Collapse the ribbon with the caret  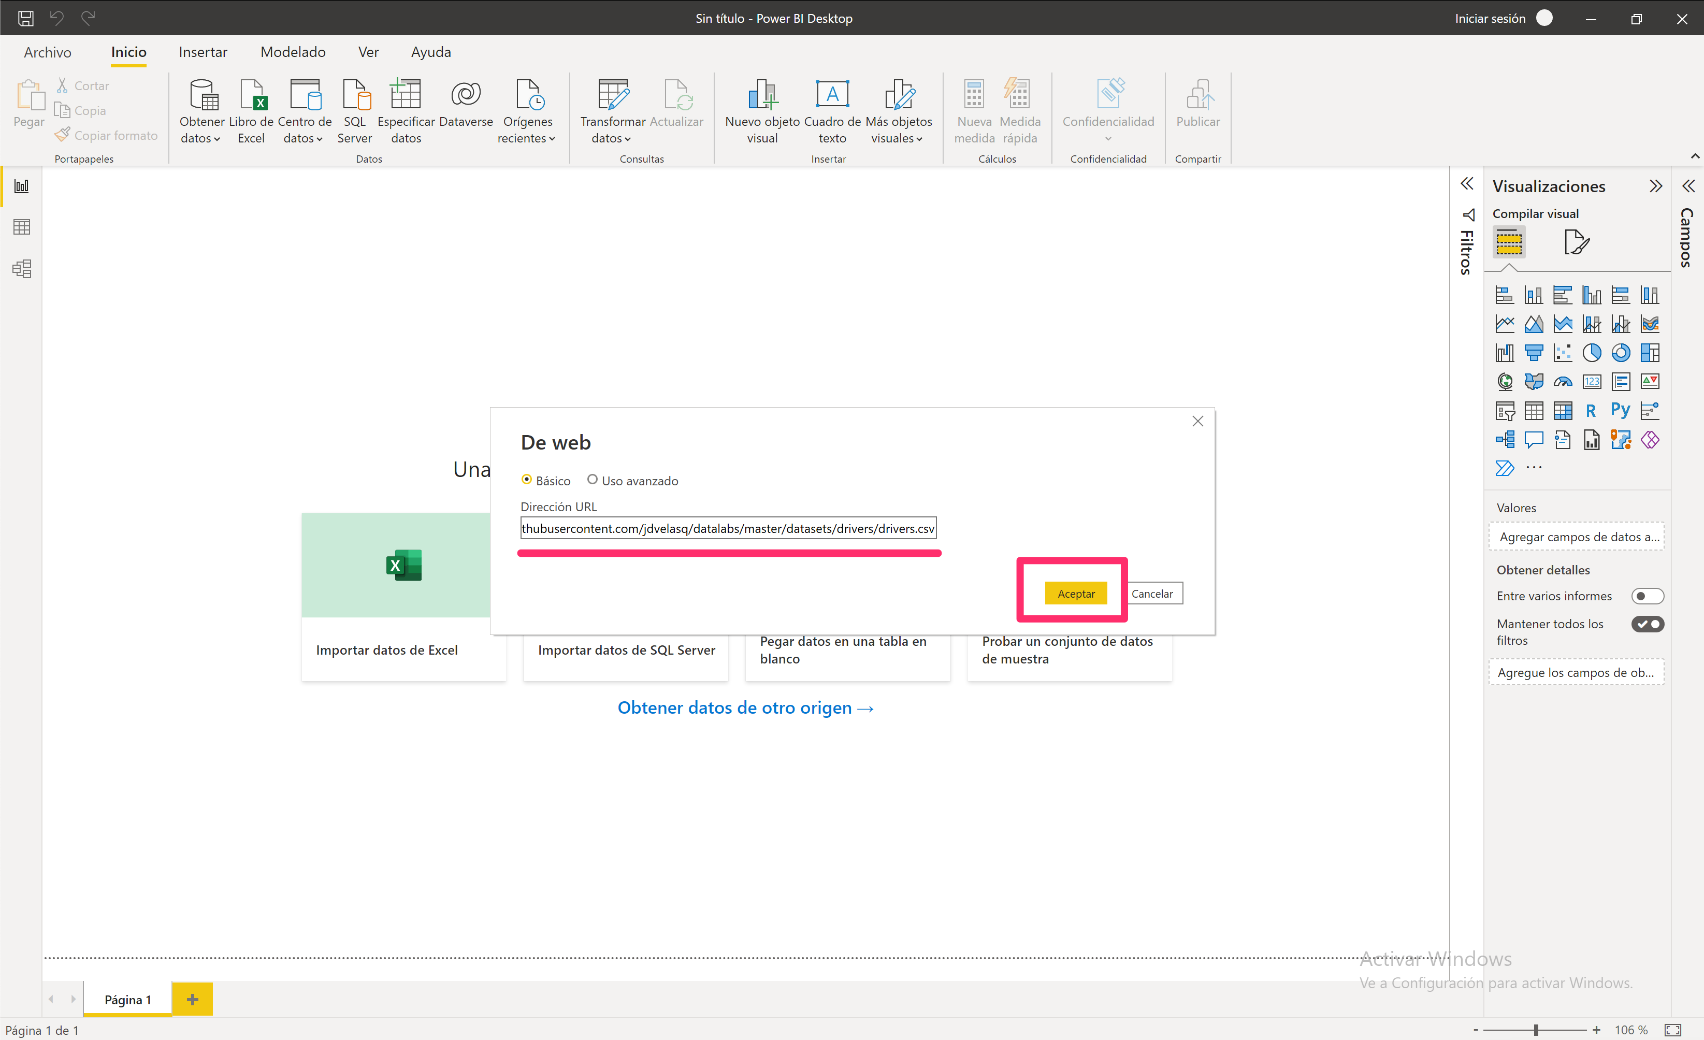click(1694, 156)
